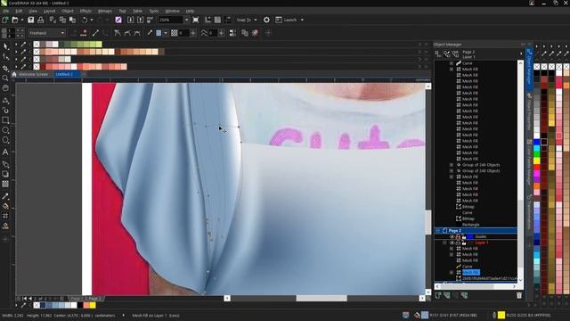Click the Import icon in toolbar
Image resolution: width=570 pixels, height=321 pixels.
[x=131, y=20]
